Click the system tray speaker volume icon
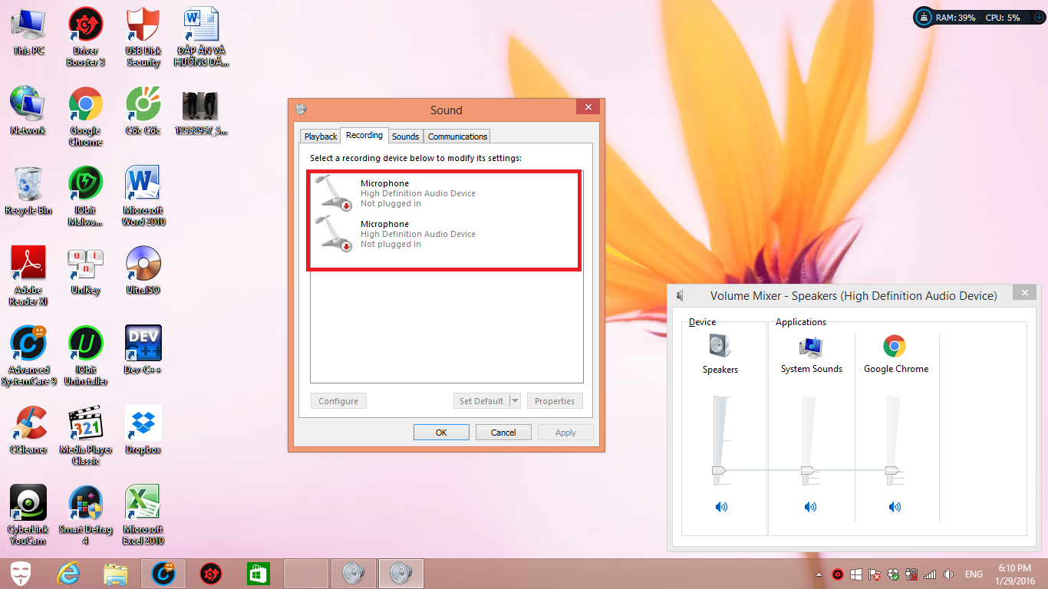 949,574
